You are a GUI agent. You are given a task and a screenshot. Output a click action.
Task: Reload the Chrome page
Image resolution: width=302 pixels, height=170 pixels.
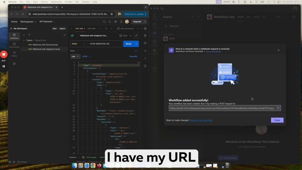[x=23, y=14]
